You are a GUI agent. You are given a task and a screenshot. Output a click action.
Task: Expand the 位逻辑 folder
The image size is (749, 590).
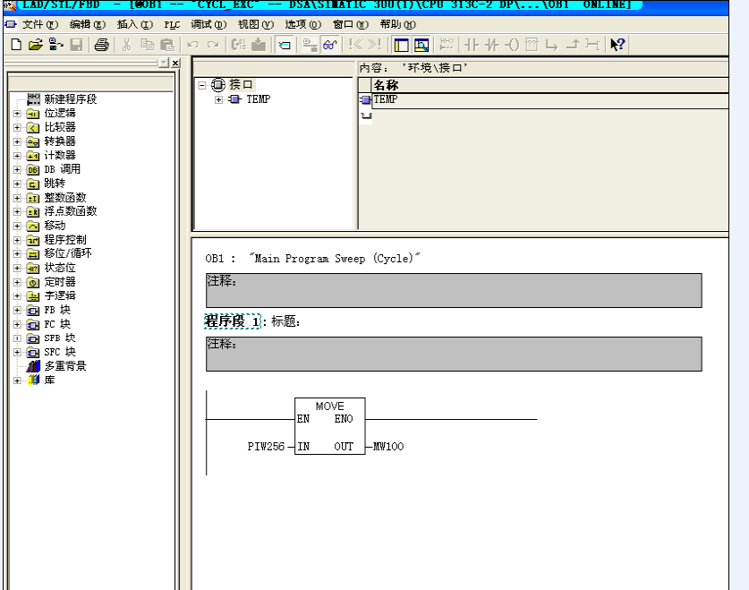17,114
